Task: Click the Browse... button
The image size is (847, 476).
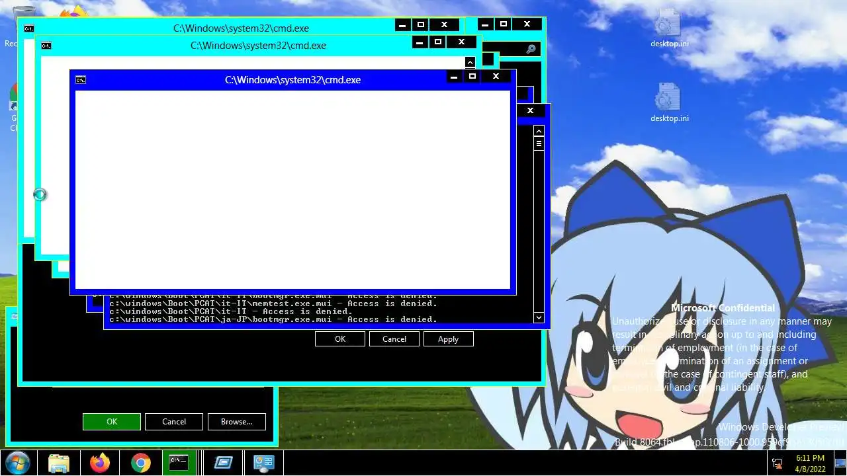Action: (x=237, y=422)
